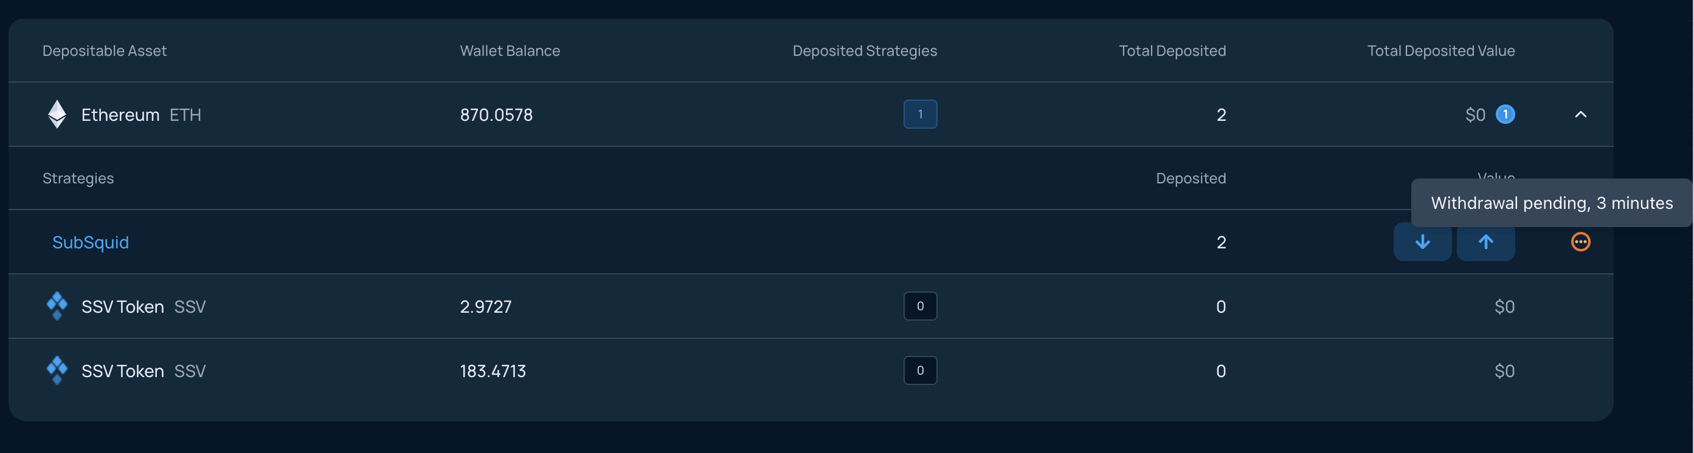Viewport: 1694px width, 453px height.
Task: Click strategies count badge for 2.9727 SSV
Action: 920,306
